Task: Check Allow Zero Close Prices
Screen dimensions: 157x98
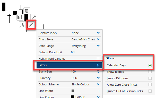Action: click(x=150, y=85)
